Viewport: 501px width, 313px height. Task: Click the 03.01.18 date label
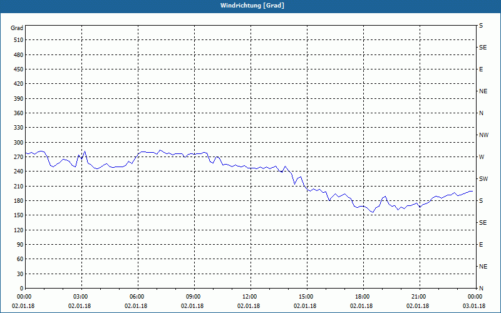474,306
